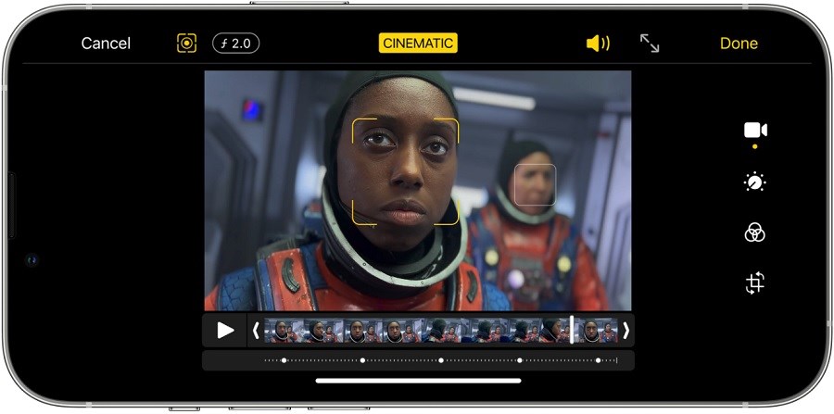Play the video clip

pyautogui.click(x=225, y=331)
